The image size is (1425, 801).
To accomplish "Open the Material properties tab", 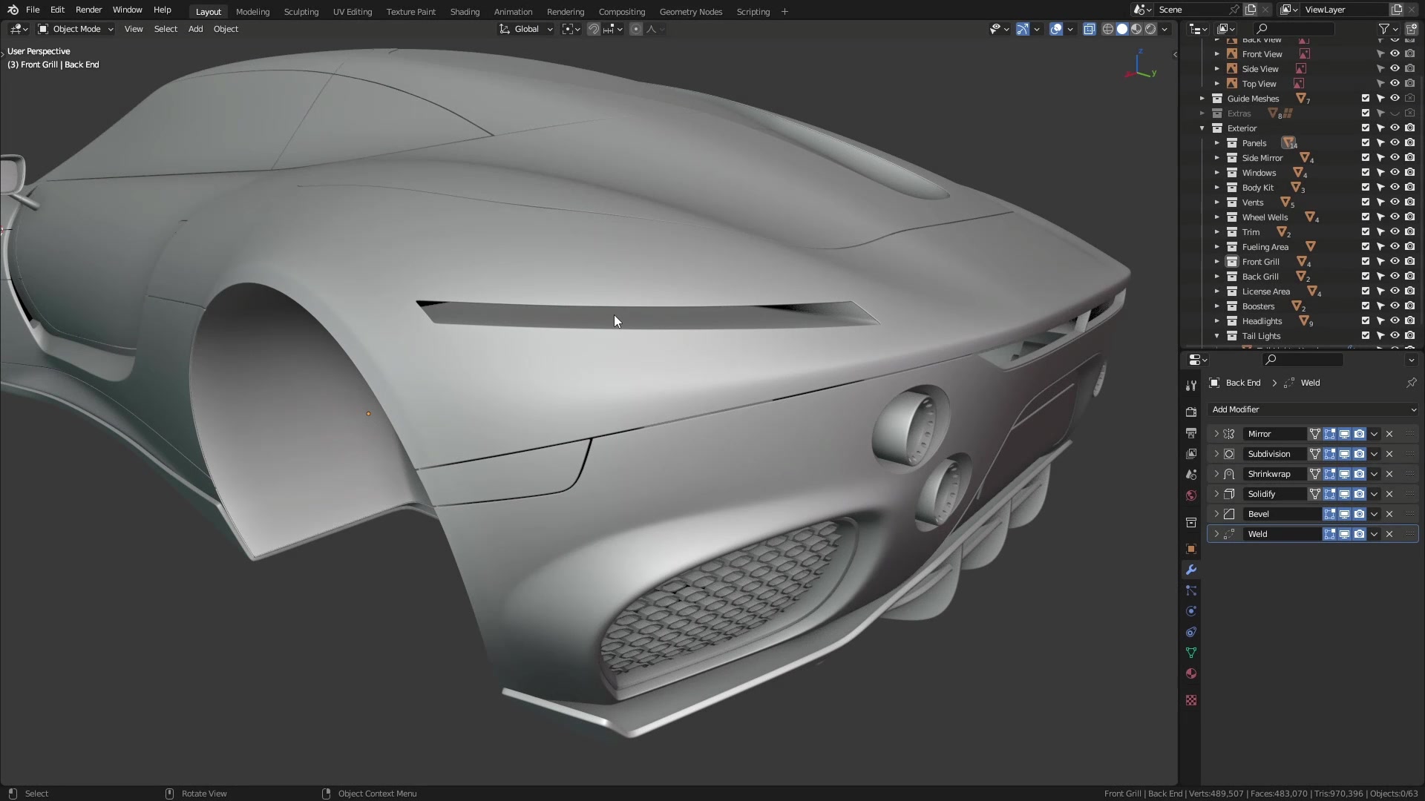I will pos(1191,673).
